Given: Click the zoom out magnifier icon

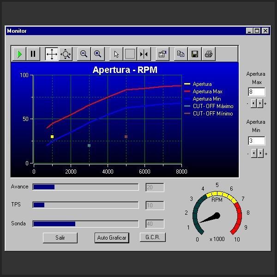Looking at the screenshot, I should pos(84,54).
